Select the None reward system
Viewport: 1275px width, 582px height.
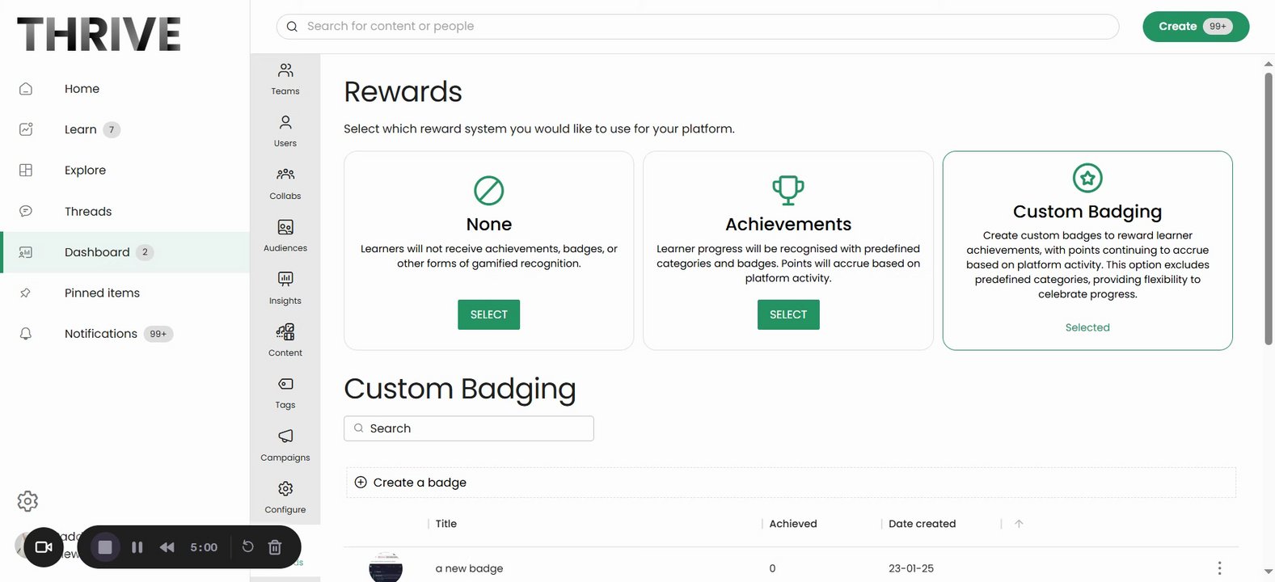coord(488,314)
